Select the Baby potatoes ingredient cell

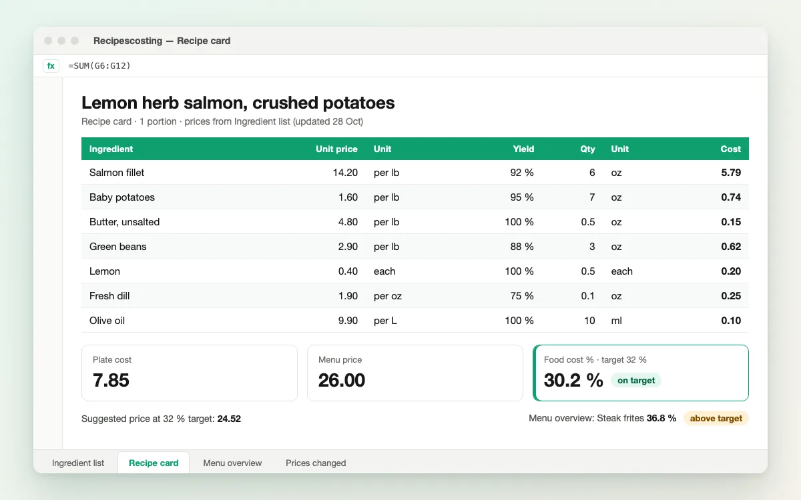tap(122, 197)
